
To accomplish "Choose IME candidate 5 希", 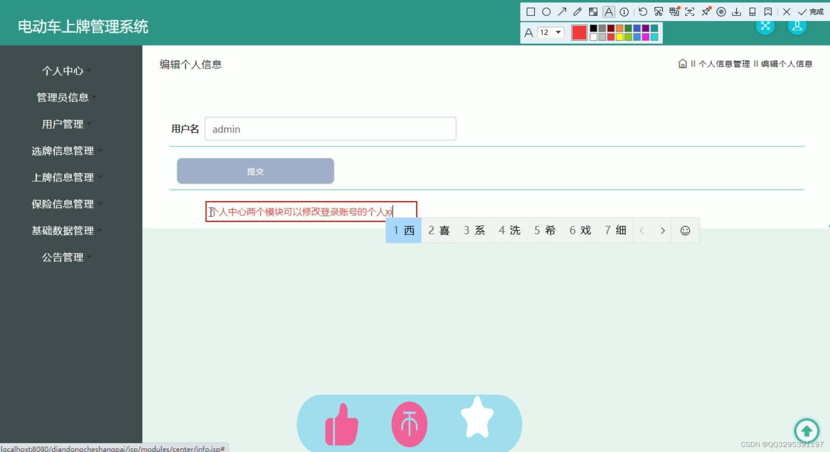I will 545,231.
